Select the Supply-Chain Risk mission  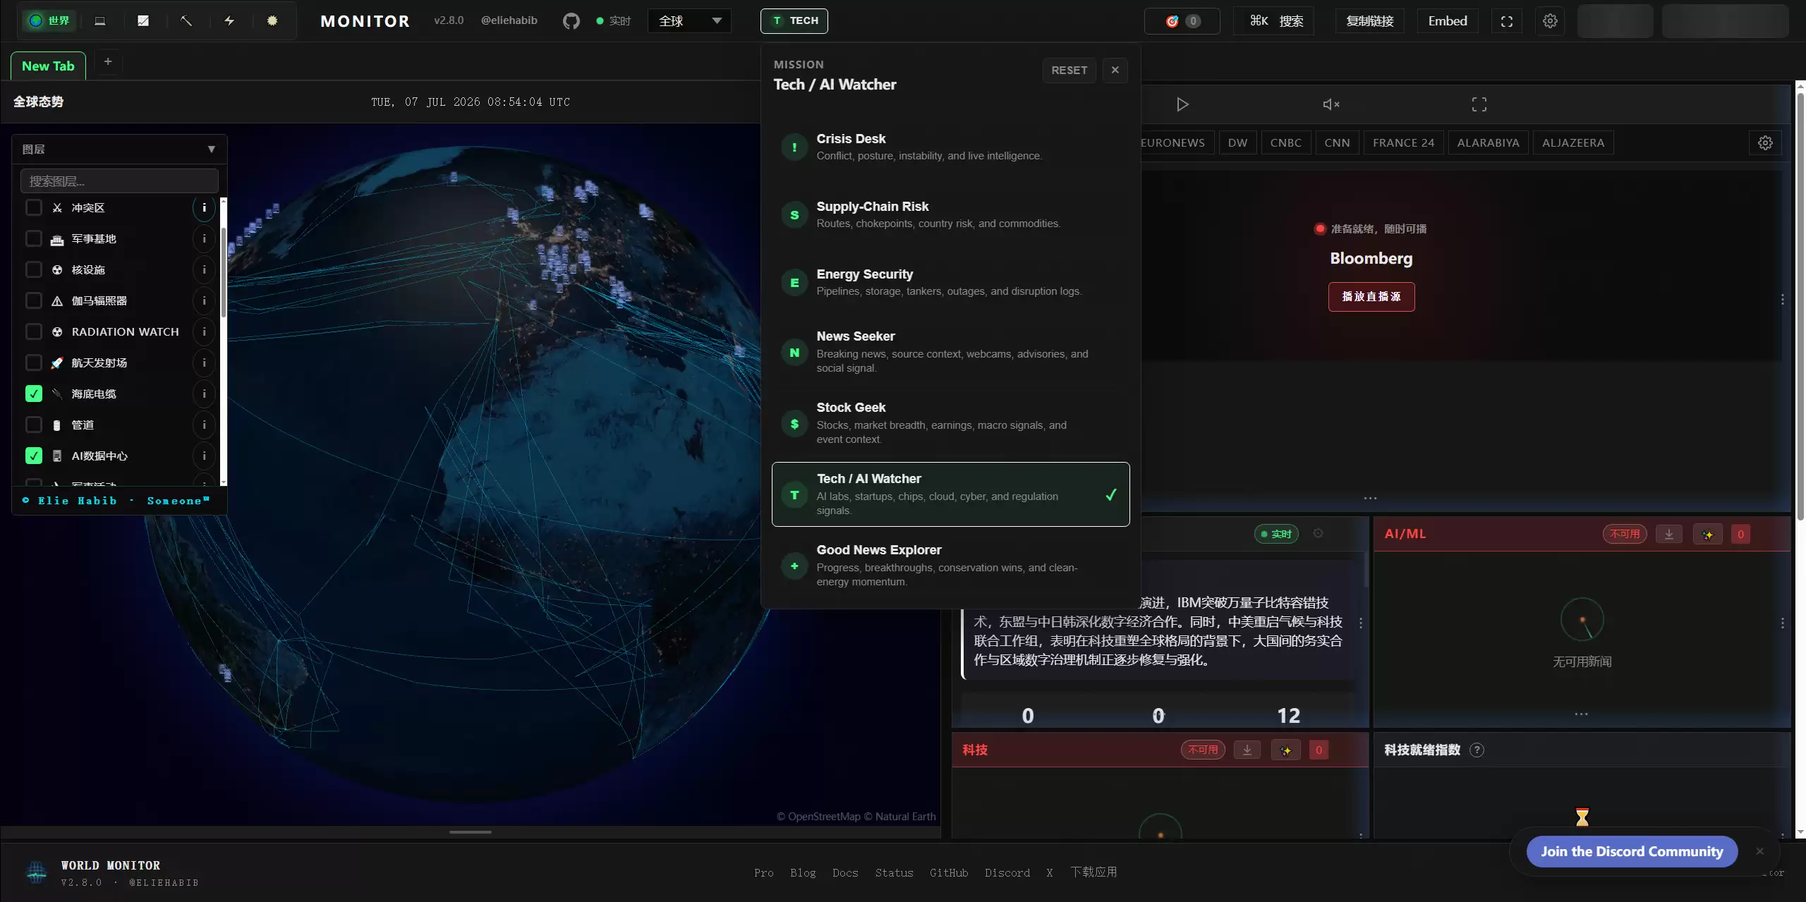[x=950, y=214]
